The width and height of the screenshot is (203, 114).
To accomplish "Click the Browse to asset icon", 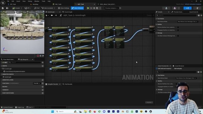I will click(x=7, y=8).
